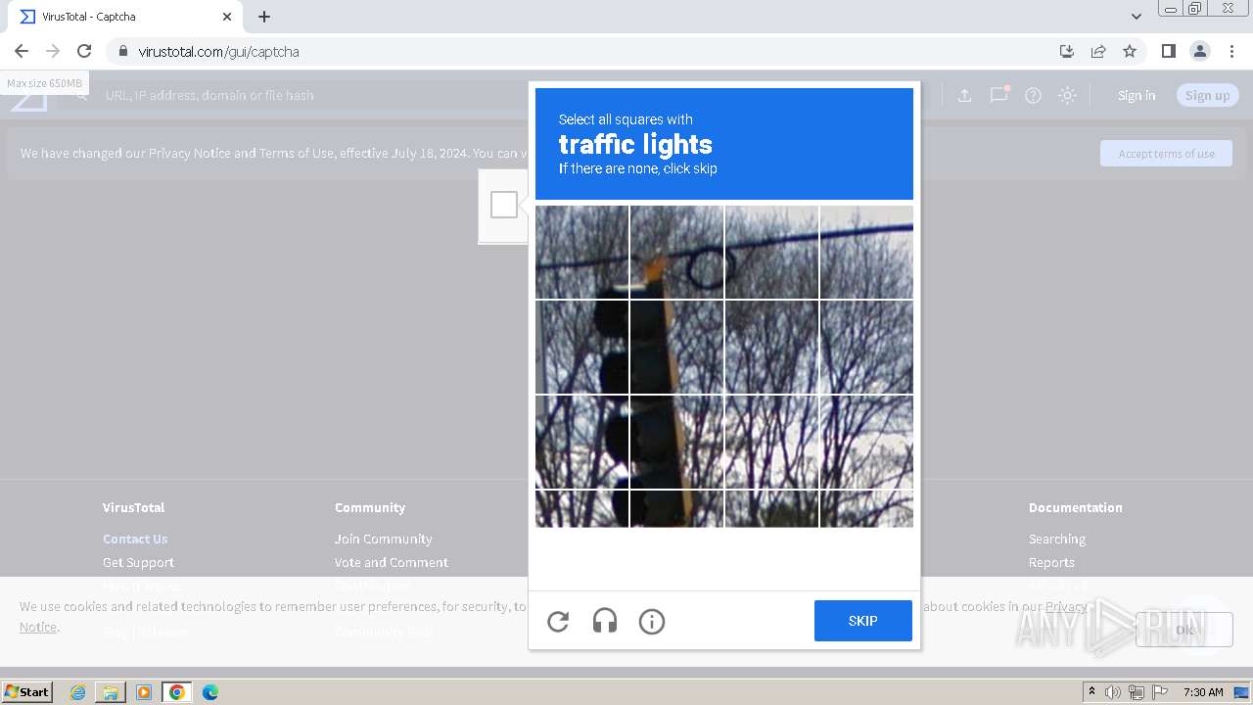Viewport: 1253px width, 705px height.
Task: Open Chrome profile avatar menu
Action: click(x=1200, y=51)
